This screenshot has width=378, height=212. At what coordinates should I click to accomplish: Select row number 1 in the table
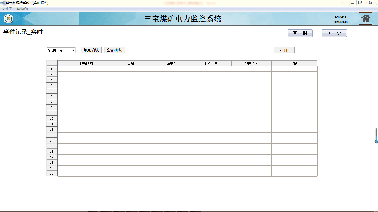[52, 69]
